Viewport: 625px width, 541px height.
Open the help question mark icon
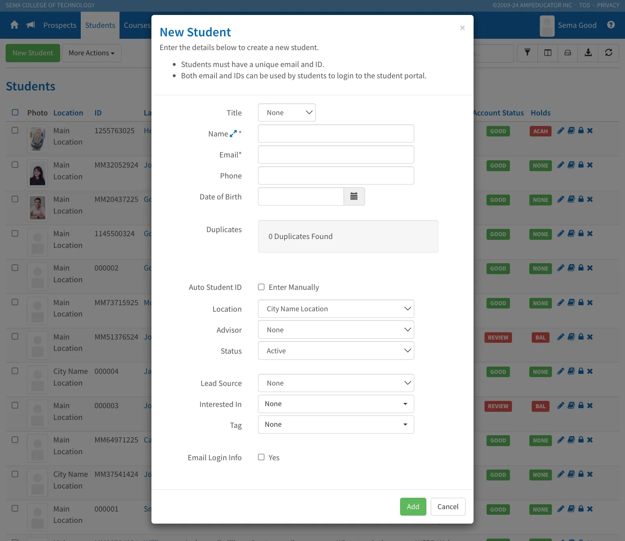coord(611,25)
